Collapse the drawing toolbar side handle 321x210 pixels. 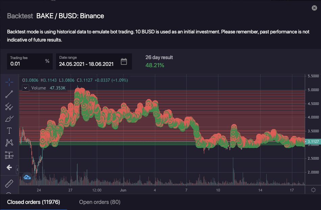(x=18, y=169)
